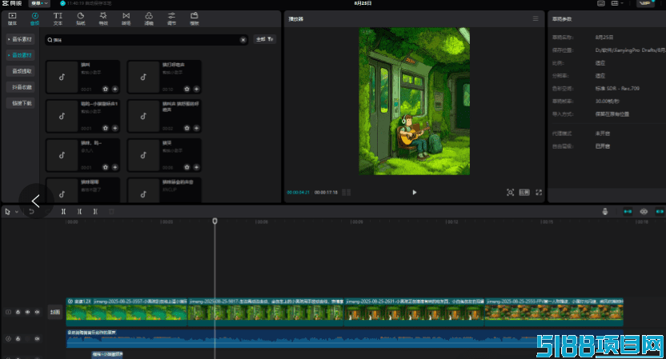Screen dimensions: 666x359
Task: Click the VIP badge
Action: click(x=646, y=3)
